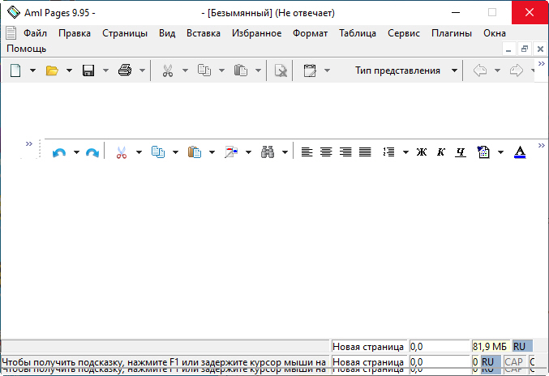Click the insert date/flag pencil icon
Screen dimensions: 549x376
pyautogui.click(x=231, y=152)
